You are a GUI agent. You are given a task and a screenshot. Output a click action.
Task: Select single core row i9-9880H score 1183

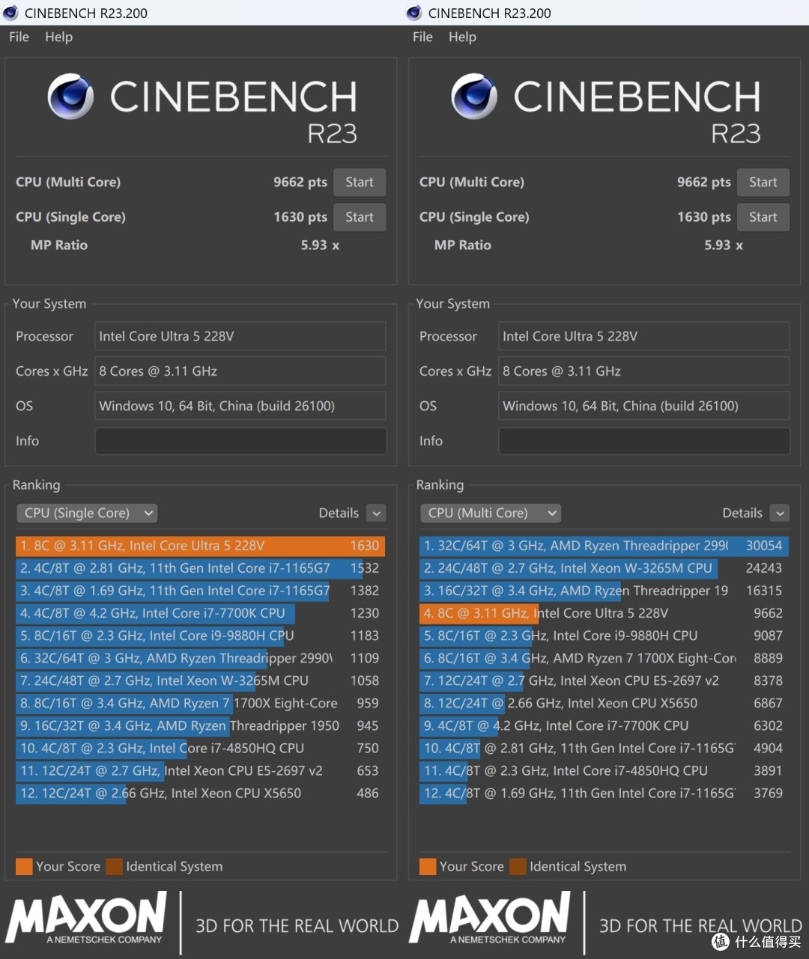pyautogui.click(x=200, y=636)
